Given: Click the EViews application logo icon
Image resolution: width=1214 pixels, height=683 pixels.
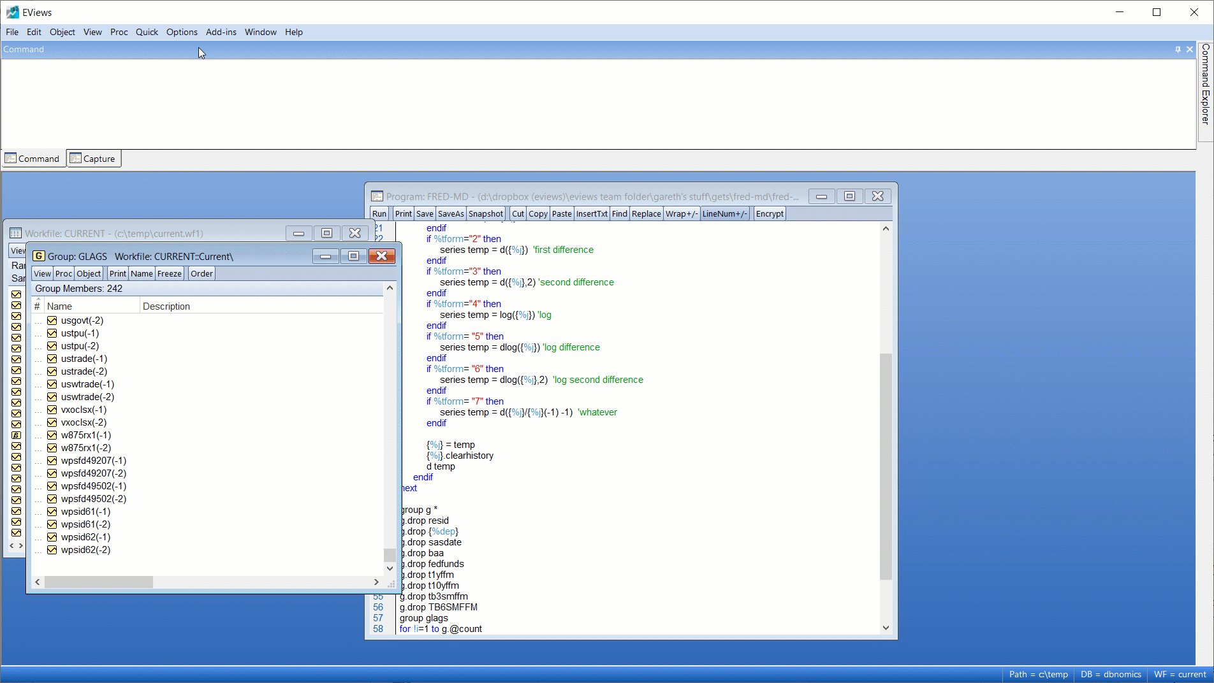Looking at the screenshot, I should [x=12, y=12].
